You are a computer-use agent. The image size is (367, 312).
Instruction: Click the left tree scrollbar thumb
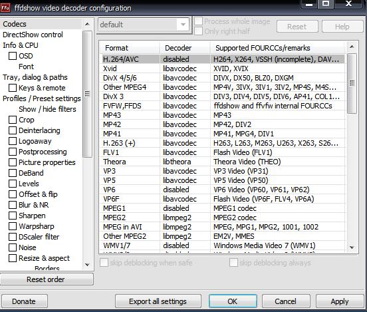point(87,94)
